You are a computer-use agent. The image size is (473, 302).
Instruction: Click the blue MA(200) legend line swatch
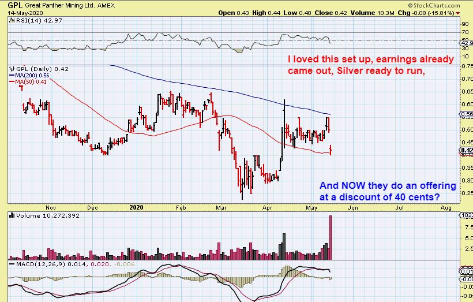tap(12, 76)
